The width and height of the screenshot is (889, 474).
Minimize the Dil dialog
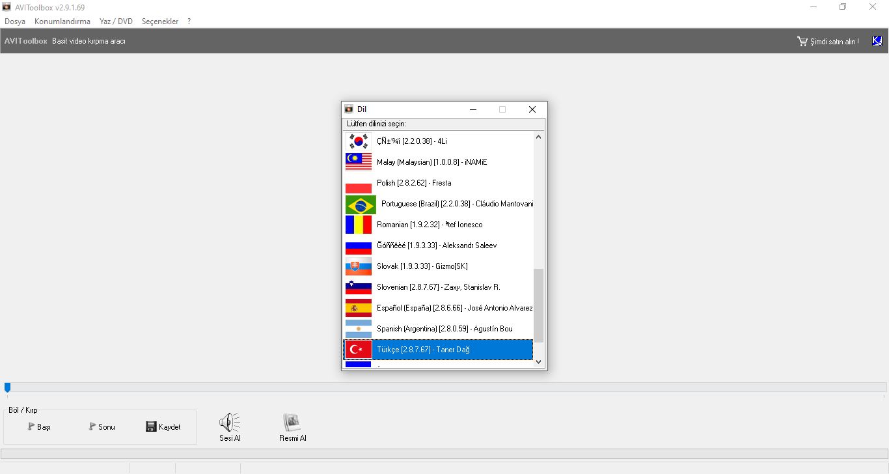(x=473, y=109)
